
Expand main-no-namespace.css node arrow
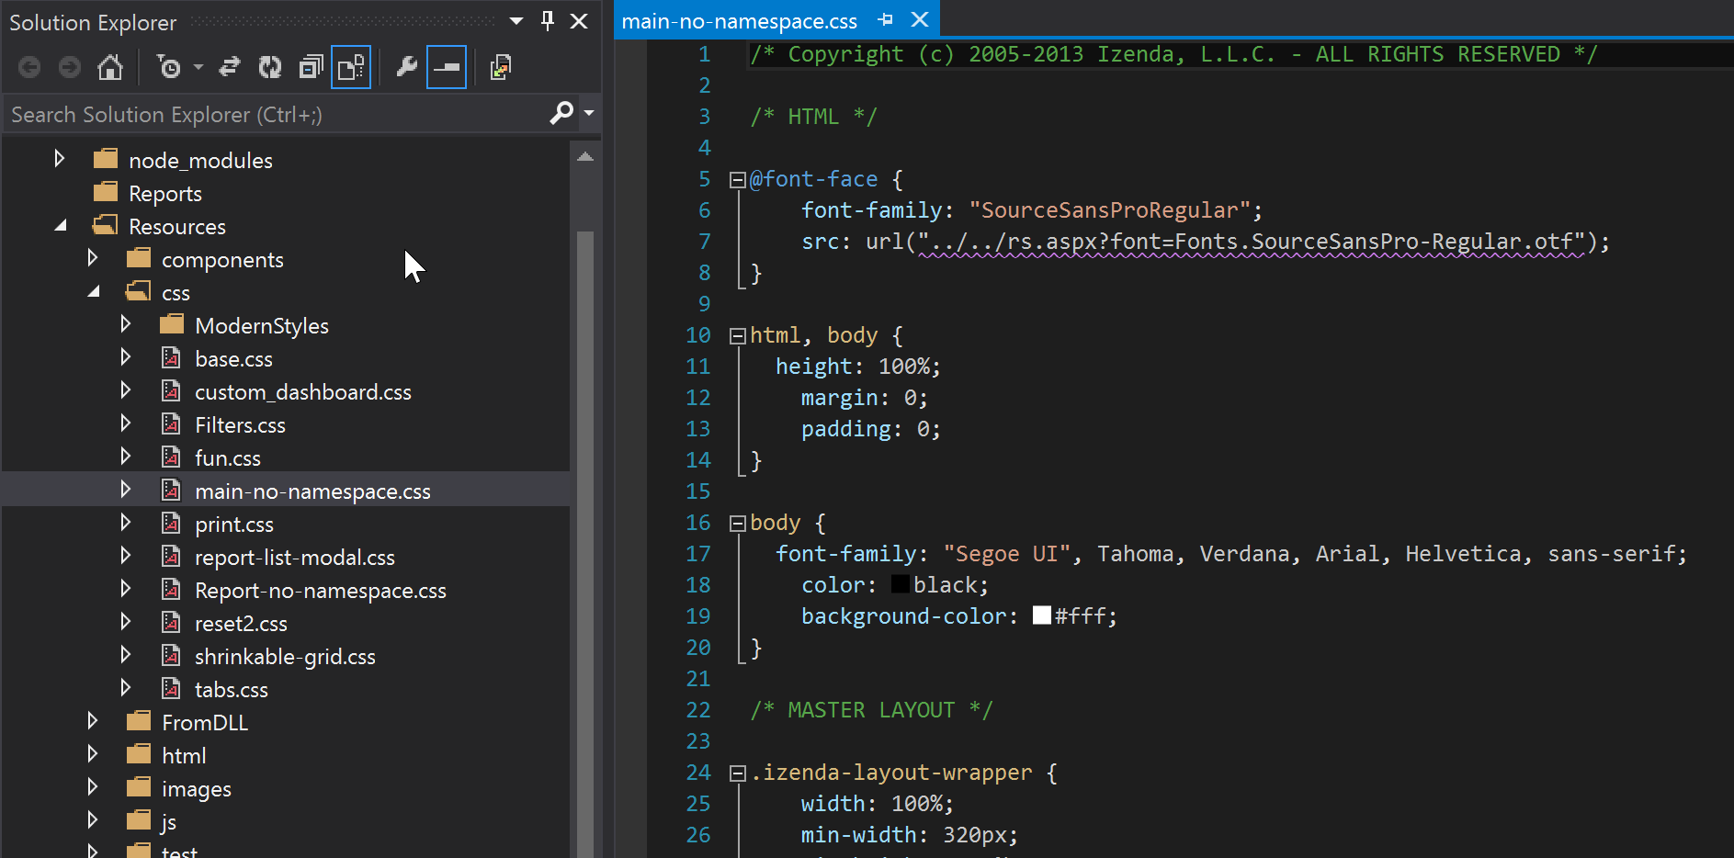pyautogui.click(x=126, y=490)
